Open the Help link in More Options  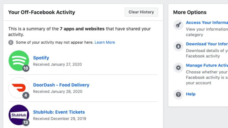click(191, 94)
